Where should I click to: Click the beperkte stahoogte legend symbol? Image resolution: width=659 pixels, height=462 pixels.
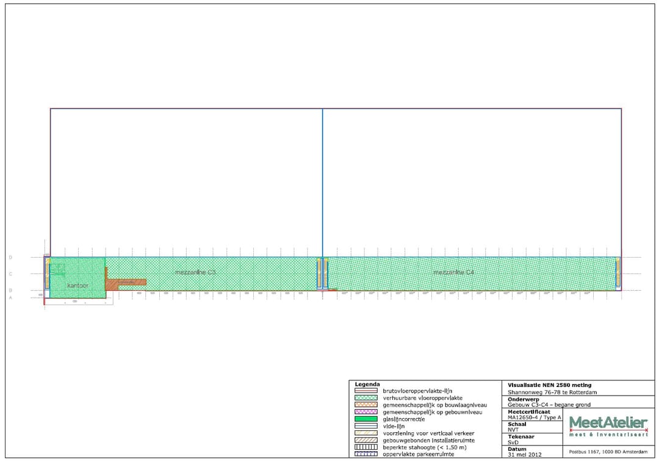click(x=366, y=447)
